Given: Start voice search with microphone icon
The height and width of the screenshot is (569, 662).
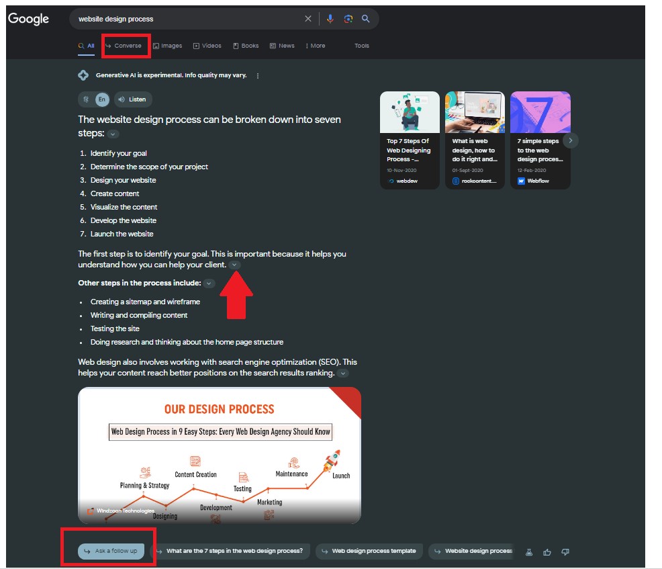Looking at the screenshot, I should click(330, 19).
